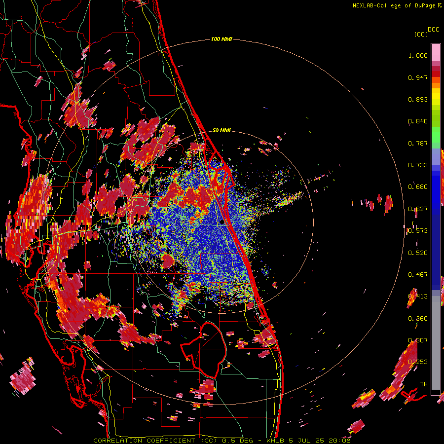Click the 0.840 color bar value
This screenshot has width=444, height=444.
(x=418, y=121)
